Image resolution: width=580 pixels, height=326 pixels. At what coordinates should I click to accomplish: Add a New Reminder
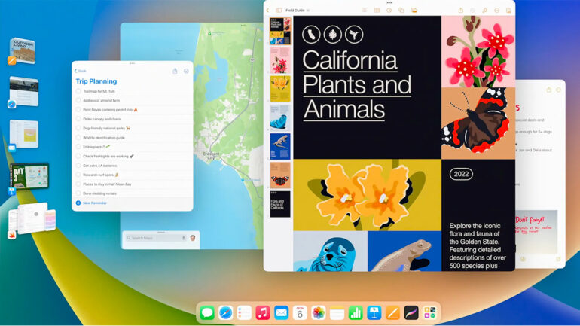tap(94, 203)
